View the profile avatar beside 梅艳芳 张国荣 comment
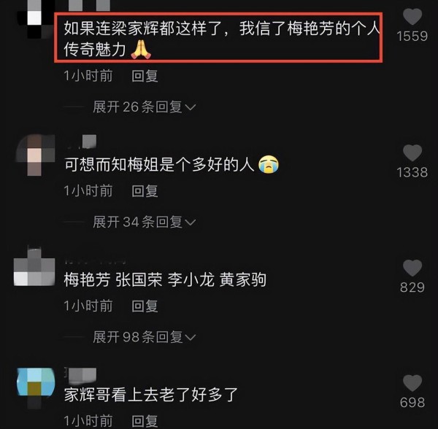438x429 pixels. 34,267
